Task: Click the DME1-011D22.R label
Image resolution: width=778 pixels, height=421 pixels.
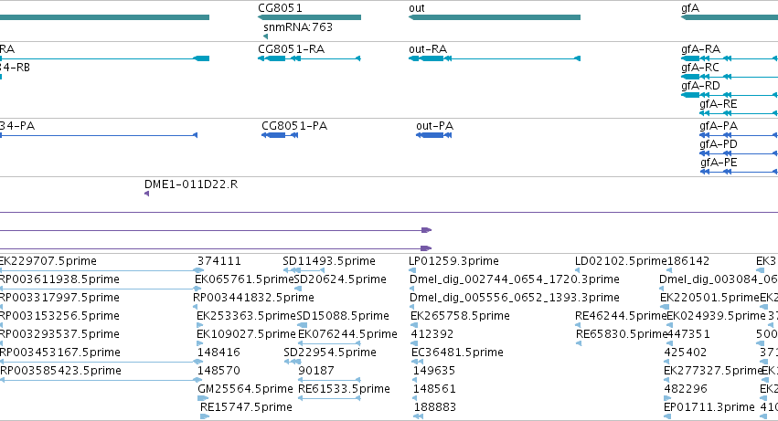Action: click(191, 184)
